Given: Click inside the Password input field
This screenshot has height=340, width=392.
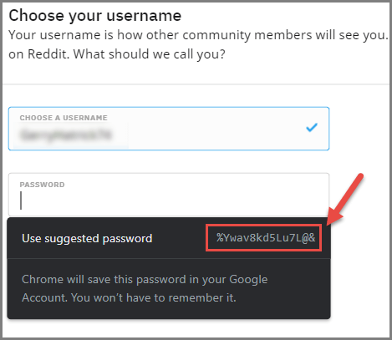Looking at the screenshot, I should coord(169,195).
